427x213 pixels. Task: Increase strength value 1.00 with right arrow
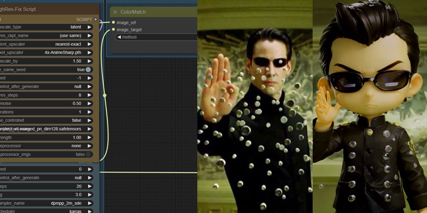[89, 138]
